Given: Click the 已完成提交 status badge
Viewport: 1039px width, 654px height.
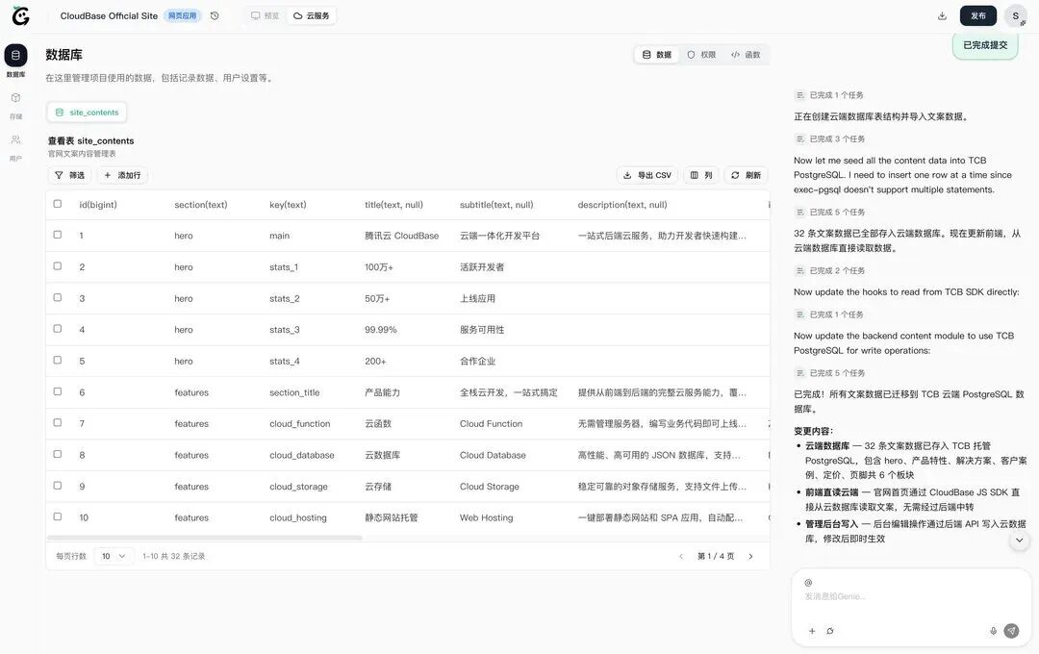Looking at the screenshot, I should click(985, 45).
